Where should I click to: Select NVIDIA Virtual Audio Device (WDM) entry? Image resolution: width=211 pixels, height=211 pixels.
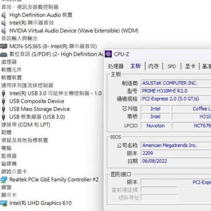(x=74, y=31)
